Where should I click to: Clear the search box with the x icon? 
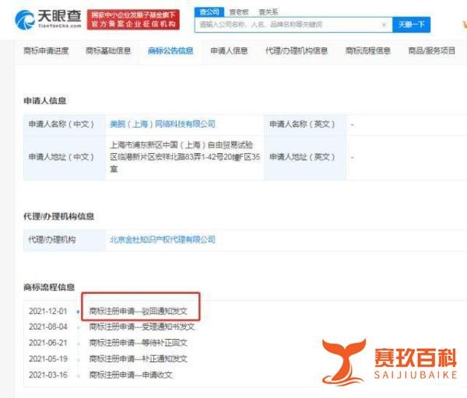point(384,25)
